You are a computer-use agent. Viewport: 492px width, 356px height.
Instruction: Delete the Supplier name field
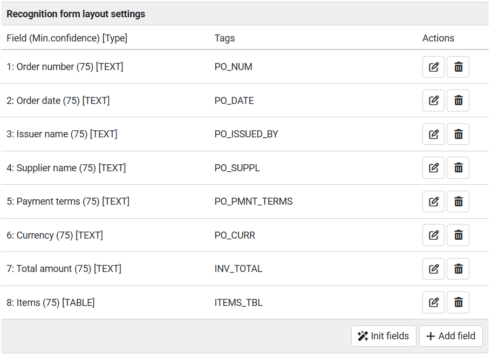458,168
